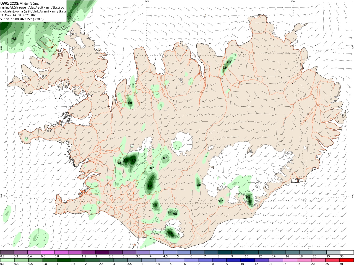Pick the green 2 swatch, lower legend
The width and height of the screenshot is (354, 266).
(92, 260)
